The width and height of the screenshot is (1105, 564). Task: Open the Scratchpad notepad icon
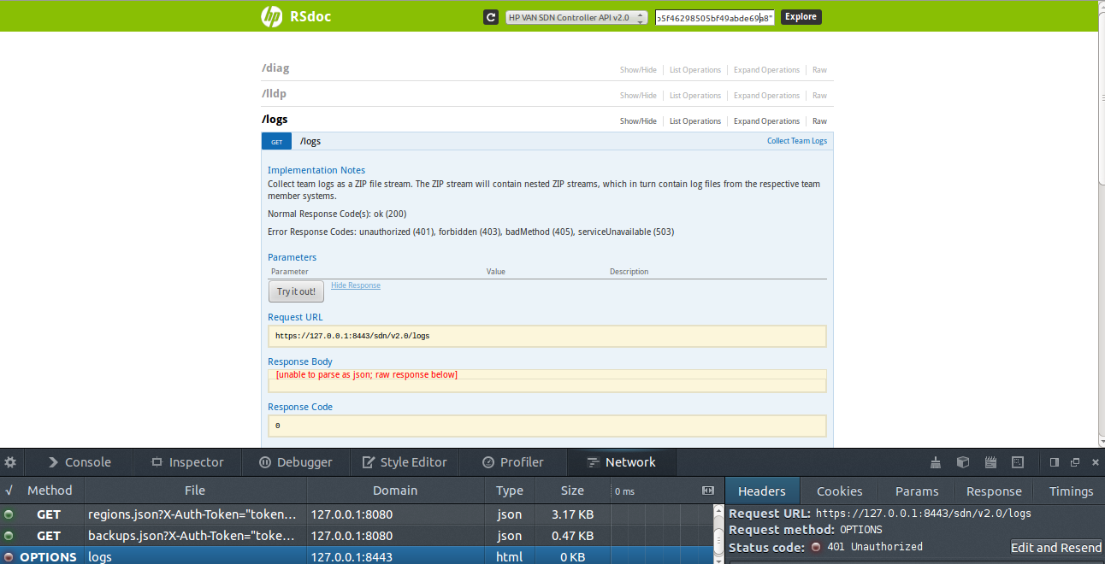990,462
